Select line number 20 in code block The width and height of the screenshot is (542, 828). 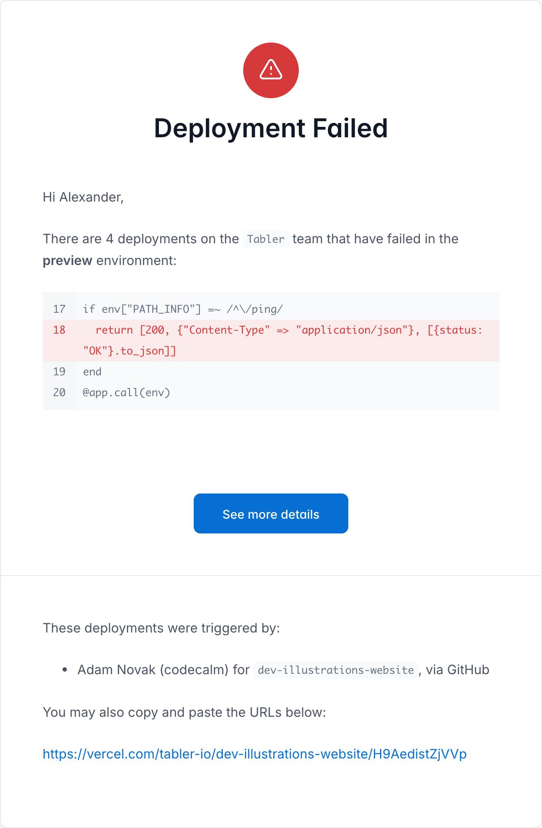[x=59, y=393]
